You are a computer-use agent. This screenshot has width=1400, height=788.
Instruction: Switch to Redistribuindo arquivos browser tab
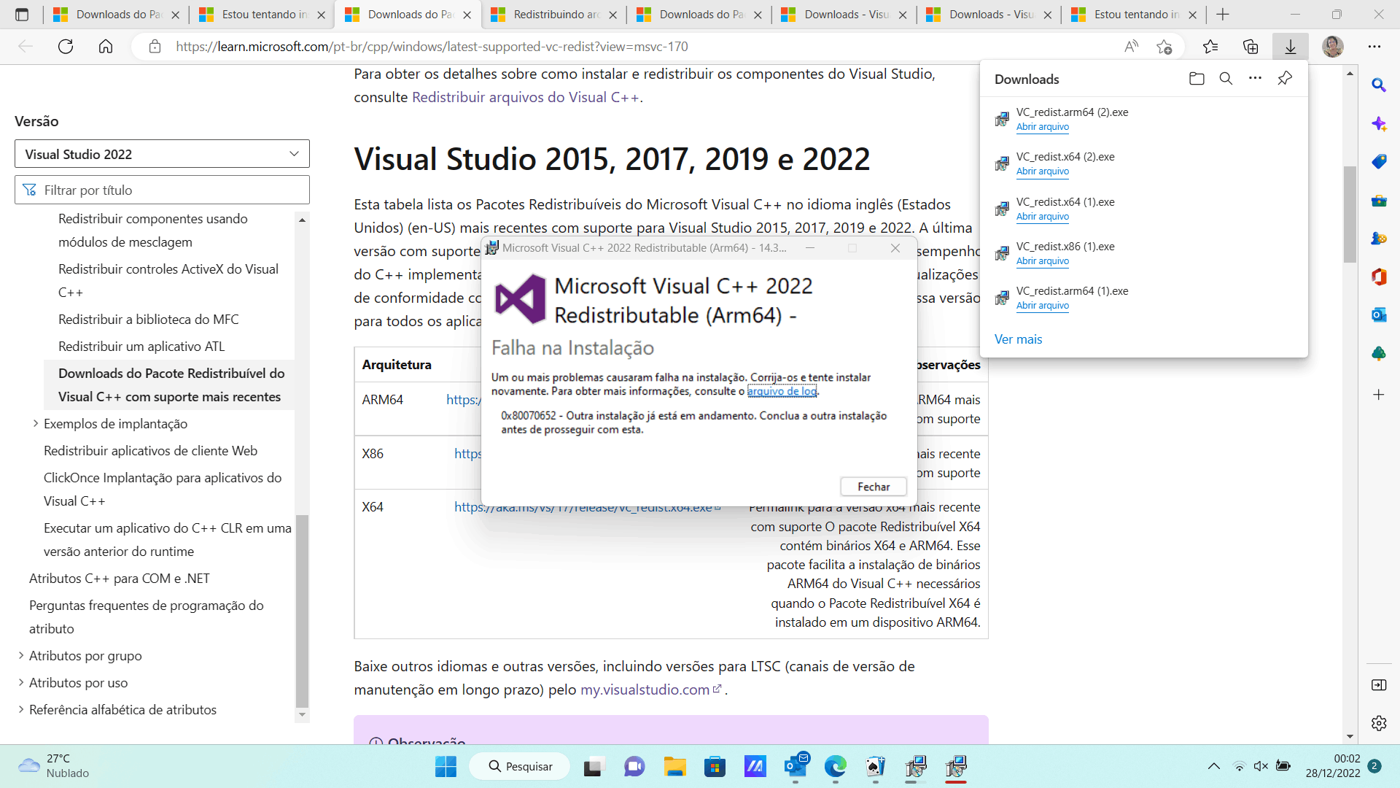552,15
